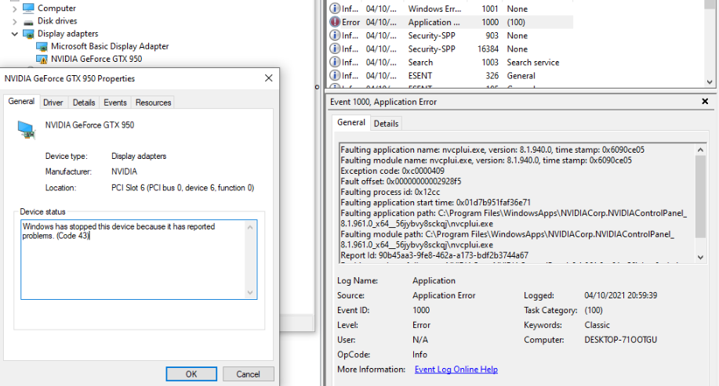Click the Disk drives icon
This screenshot has width=719, height=386.
pos(28,21)
